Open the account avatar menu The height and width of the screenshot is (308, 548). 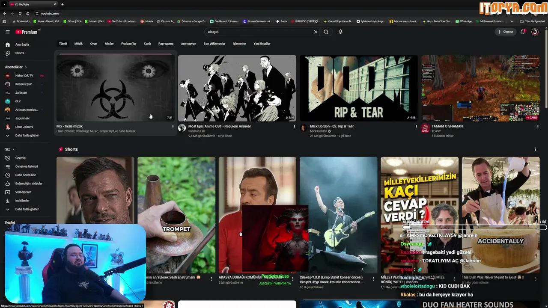tap(535, 32)
